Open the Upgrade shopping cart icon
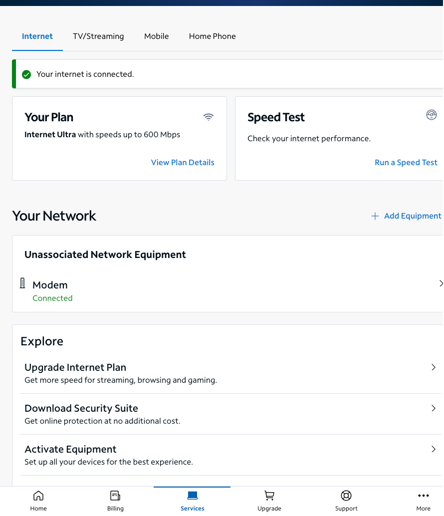Screen dimensions: 444x516 [269, 496]
